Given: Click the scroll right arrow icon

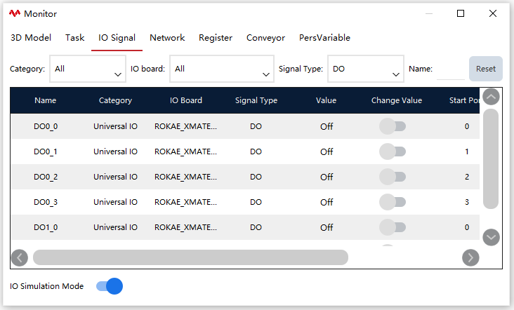Looking at the screenshot, I should point(470,258).
